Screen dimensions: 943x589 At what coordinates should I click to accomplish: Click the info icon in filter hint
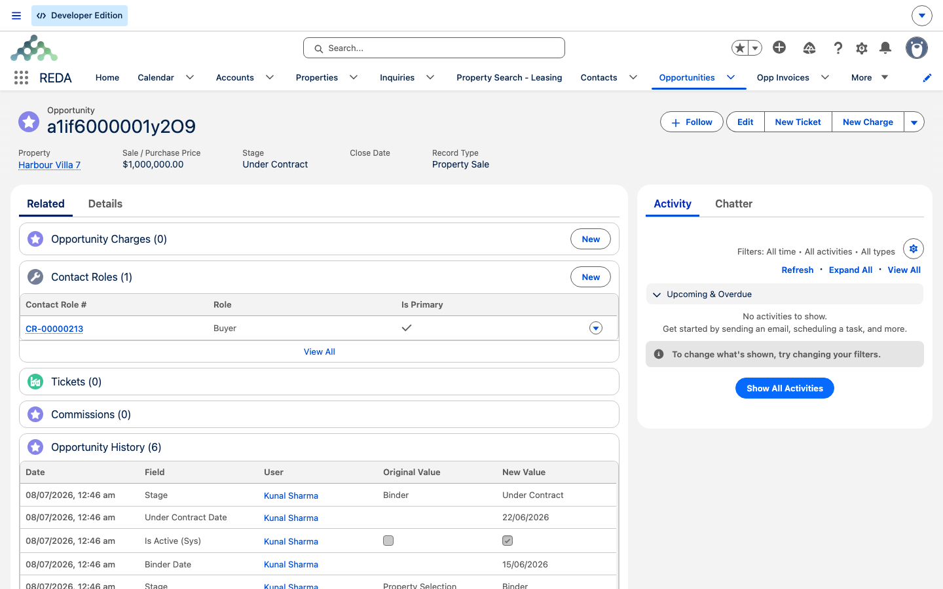659,354
